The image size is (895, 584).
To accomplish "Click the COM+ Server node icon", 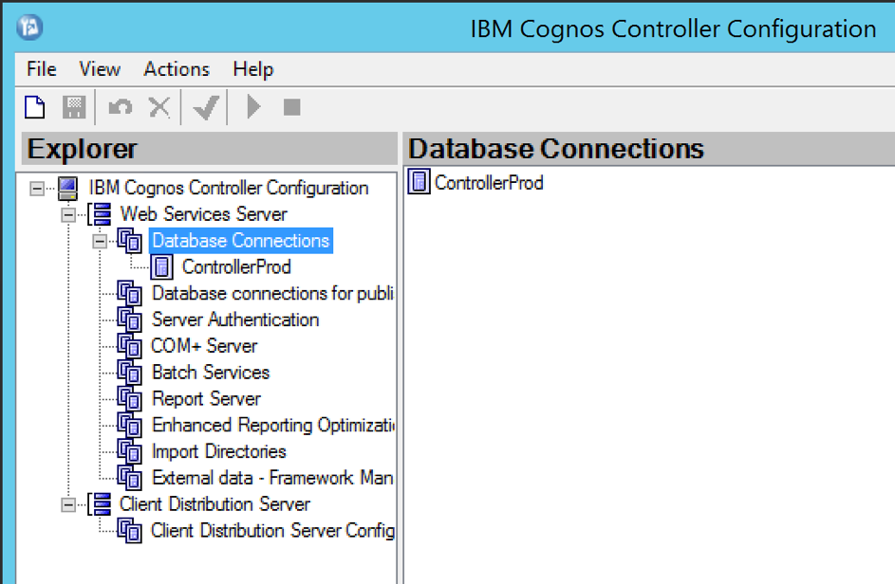I will pyautogui.click(x=130, y=346).
